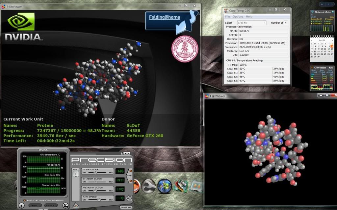Click Copy in Network Meter gadget

(332, 17)
